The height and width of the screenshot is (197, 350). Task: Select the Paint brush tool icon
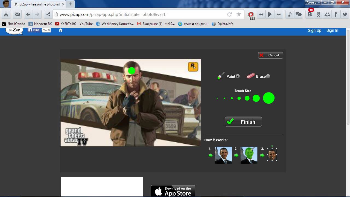pos(221,76)
